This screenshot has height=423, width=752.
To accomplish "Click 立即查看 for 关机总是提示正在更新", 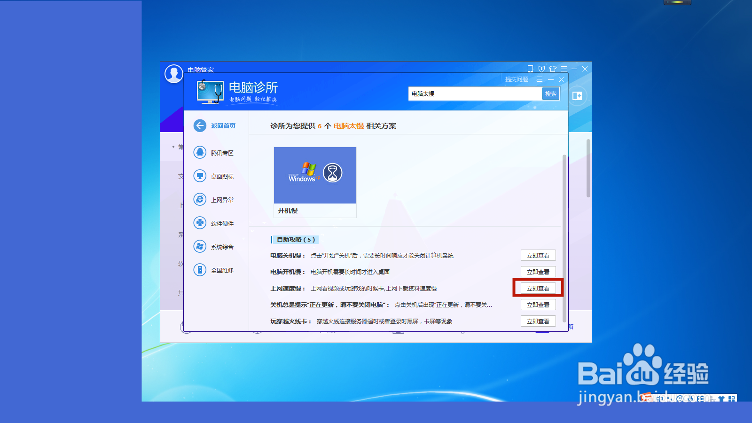I will tap(538, 305).
